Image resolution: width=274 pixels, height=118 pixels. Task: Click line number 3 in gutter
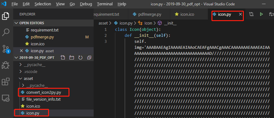pos(105,42)
